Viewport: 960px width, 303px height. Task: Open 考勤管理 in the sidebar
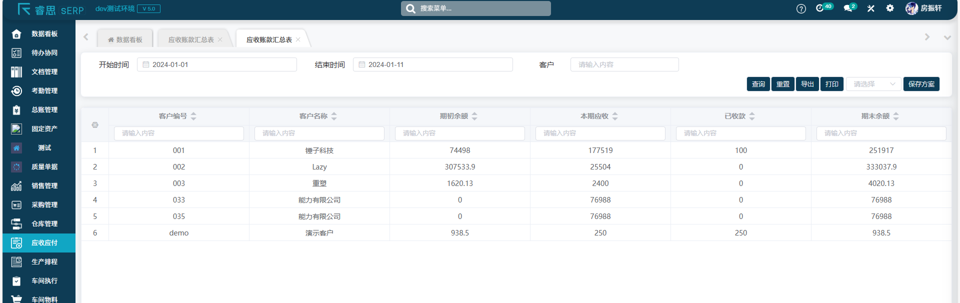pos(44,91)
